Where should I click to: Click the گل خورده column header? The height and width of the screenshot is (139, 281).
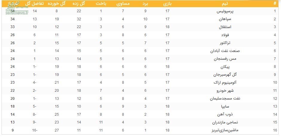tap(56, 4)
